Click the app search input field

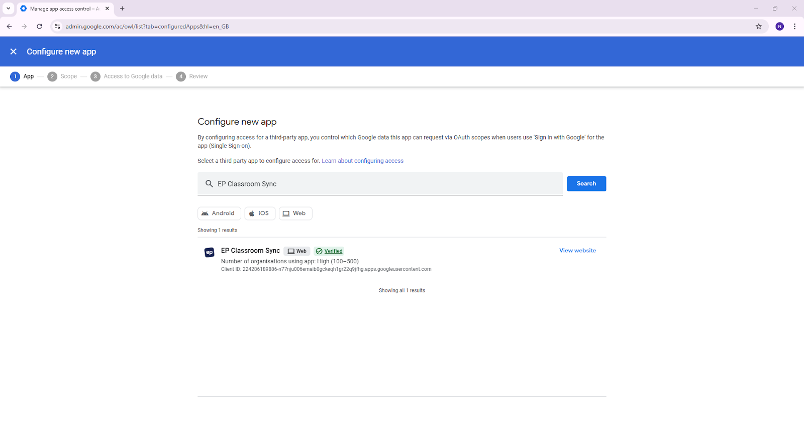coord(380,184)
